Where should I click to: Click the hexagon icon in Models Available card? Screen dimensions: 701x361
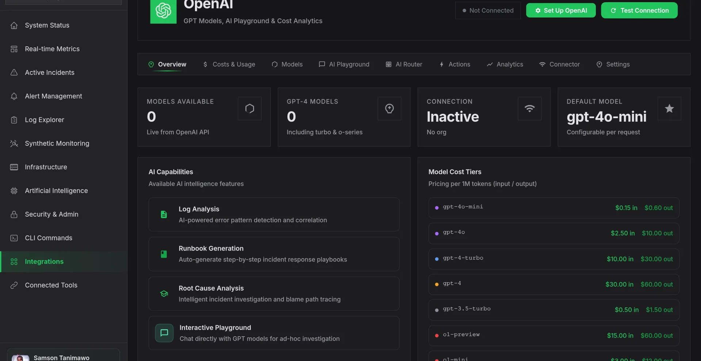250,109
